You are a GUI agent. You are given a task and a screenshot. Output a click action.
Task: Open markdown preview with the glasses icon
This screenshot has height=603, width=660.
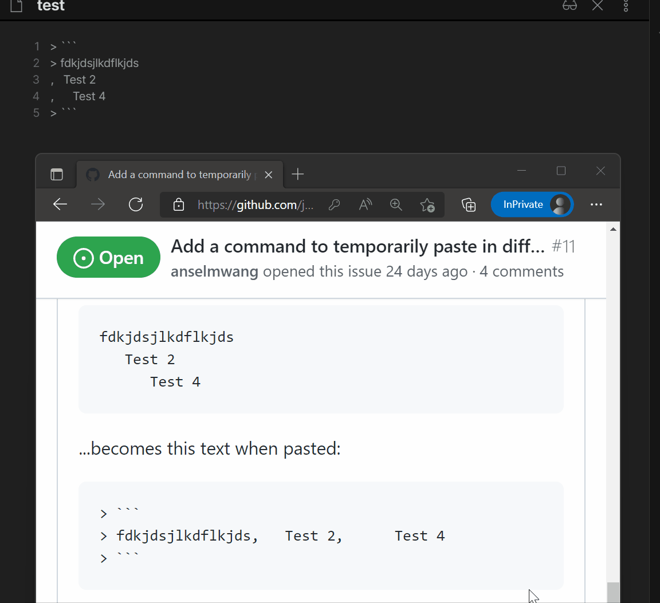(569, 6)
